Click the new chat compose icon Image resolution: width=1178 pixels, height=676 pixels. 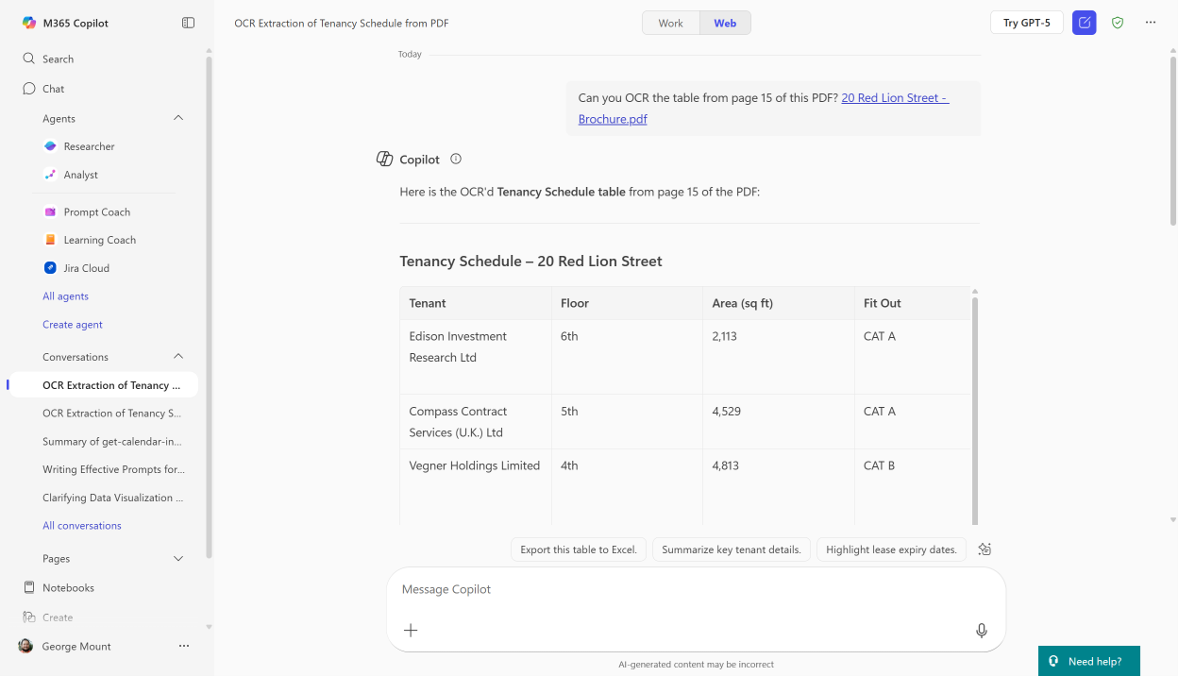click(1084, 23)
